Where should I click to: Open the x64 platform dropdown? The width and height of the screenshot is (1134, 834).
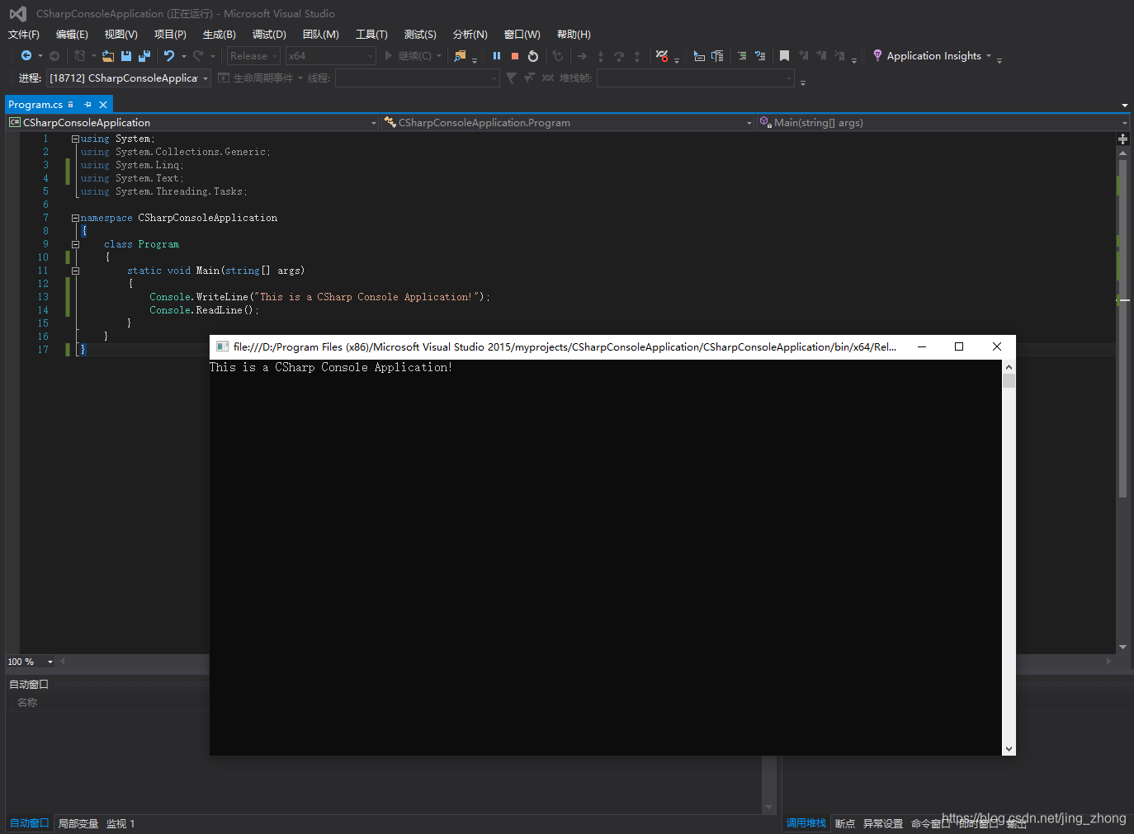point(331,56)
